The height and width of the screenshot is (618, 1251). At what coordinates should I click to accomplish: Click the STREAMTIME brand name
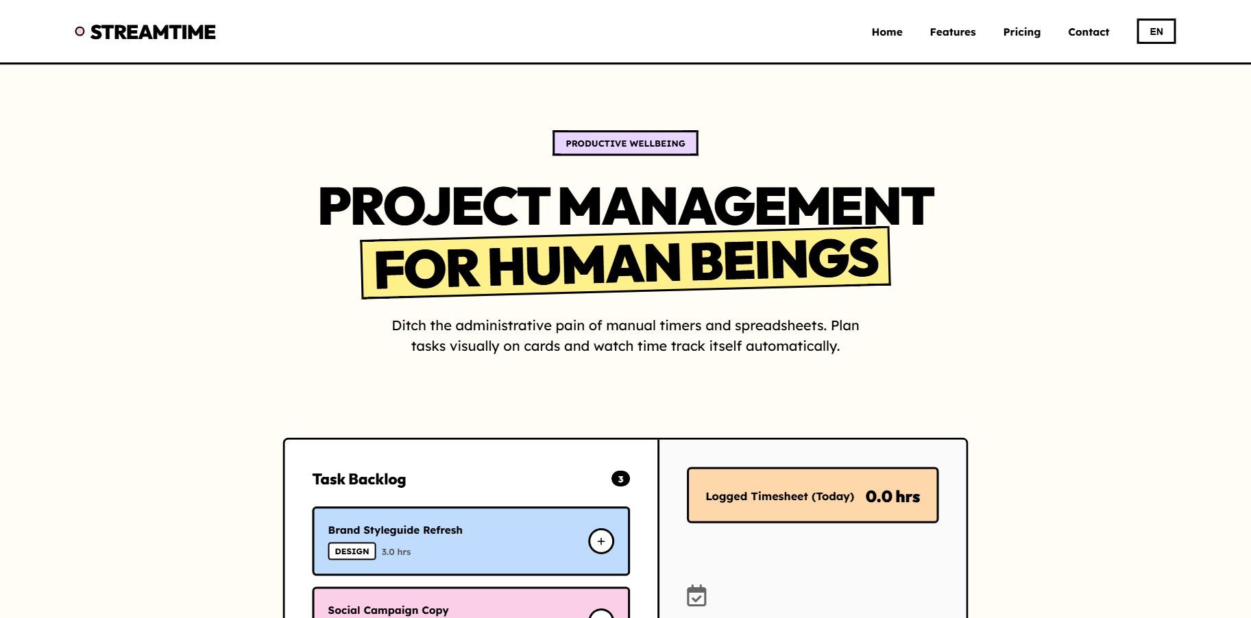coord(153,32)
